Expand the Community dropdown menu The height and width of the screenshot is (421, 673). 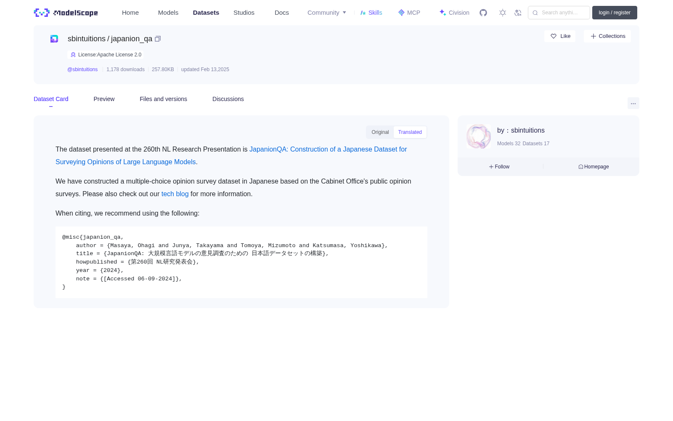[x=327, y=13]
